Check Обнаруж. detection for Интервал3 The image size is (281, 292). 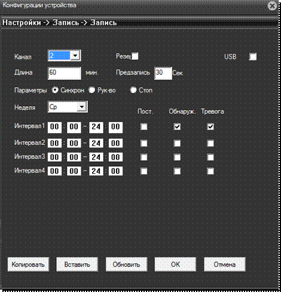[x=177, y=157]
